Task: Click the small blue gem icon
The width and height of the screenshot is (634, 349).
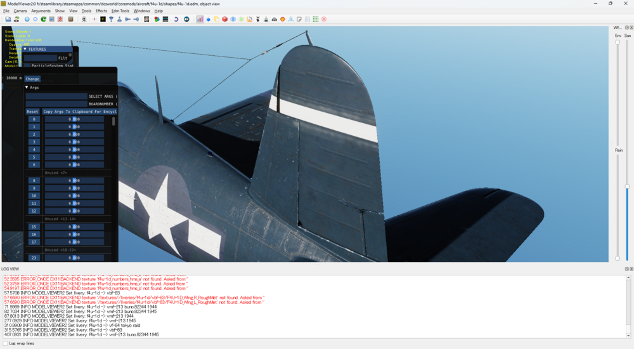Action: [x=208, y=19]
